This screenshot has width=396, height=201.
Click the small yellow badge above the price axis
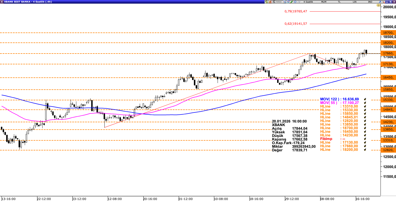(378, 5)
